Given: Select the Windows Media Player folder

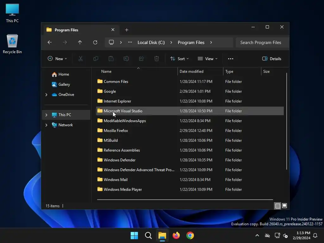Looking at the screenshot, I should 190,190.
